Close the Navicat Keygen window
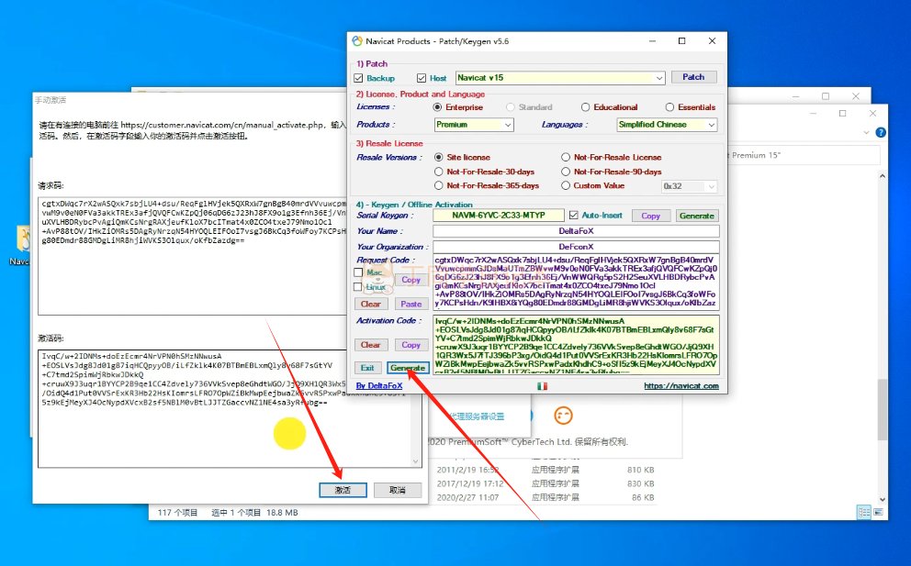This screenshot has height=566, width=911. (x=713, y=41)
